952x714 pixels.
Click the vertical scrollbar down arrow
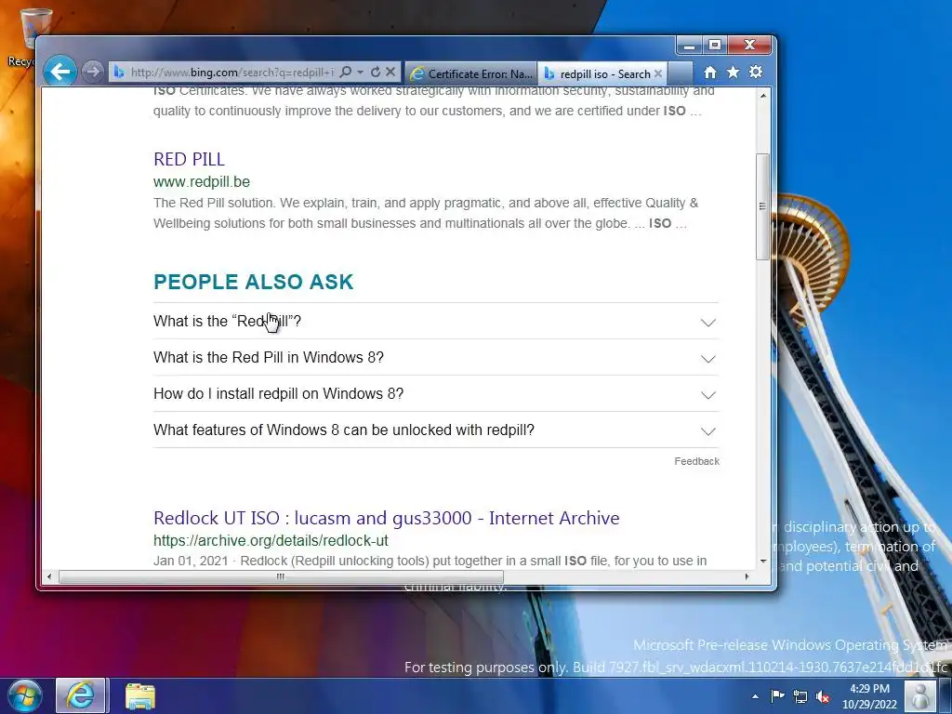(763, 562)
